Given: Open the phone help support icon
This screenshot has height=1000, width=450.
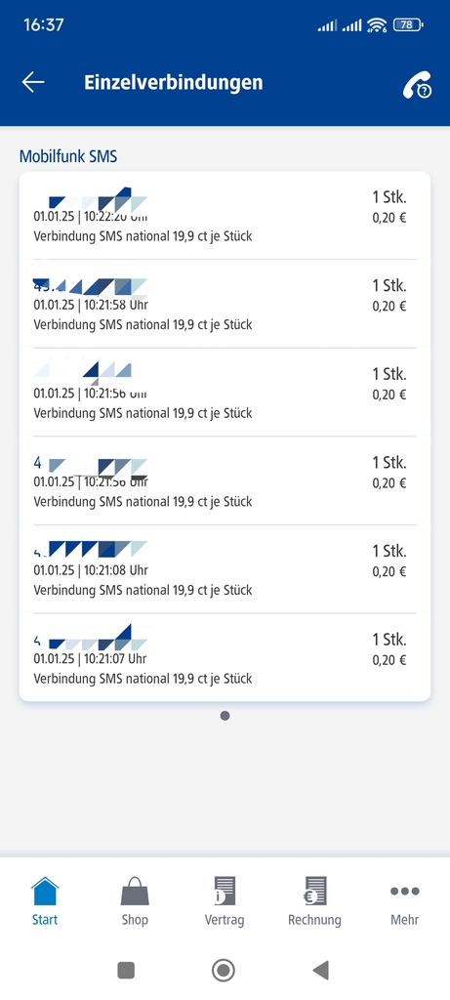Looking at the screenshot, I should coord(417,85).
